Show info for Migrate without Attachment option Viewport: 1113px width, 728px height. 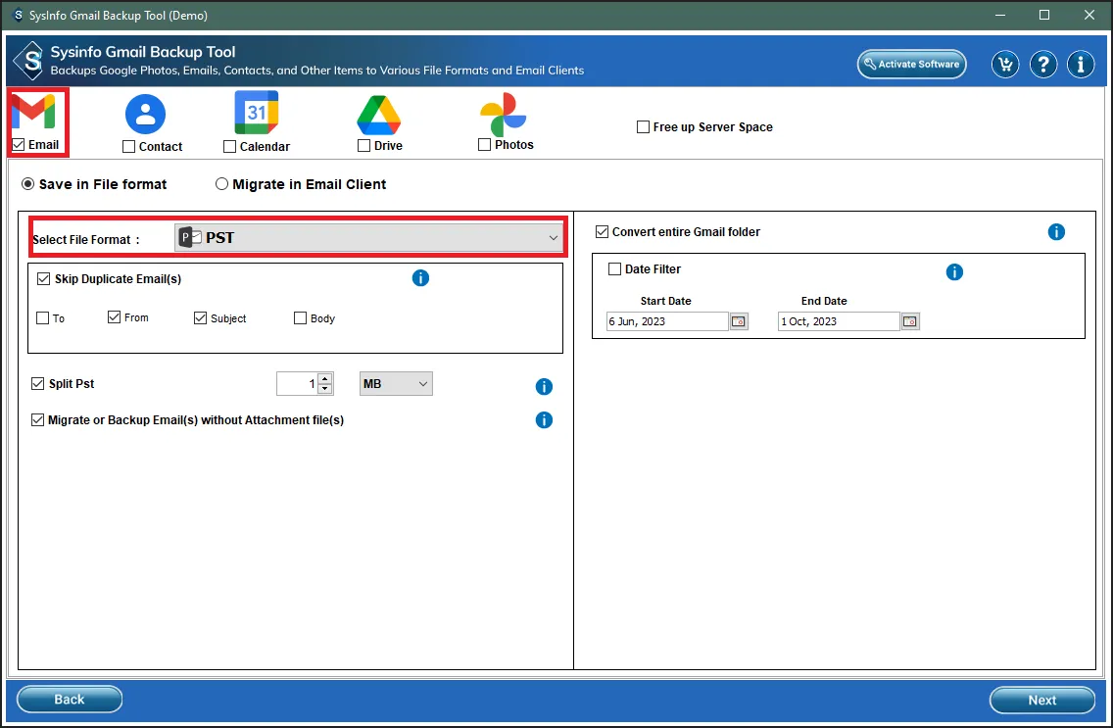544,420
